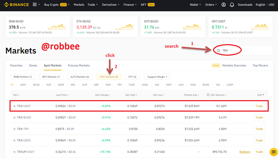Sort table by 24h Volume column
The width and height of the screenshot is (278, 159).
(x=218, y=95)
